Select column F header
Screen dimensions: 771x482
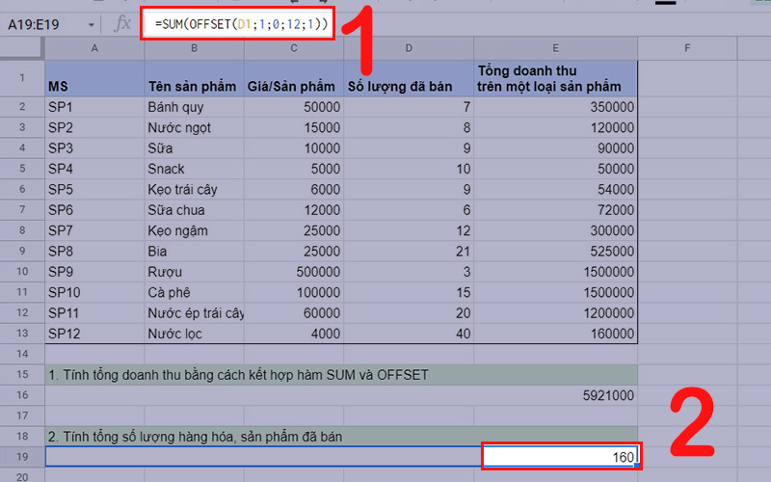coord(687,48)
